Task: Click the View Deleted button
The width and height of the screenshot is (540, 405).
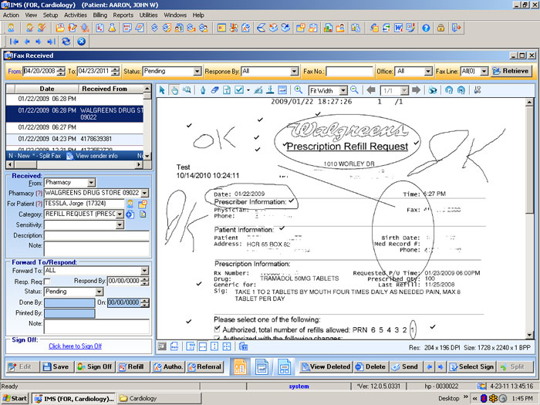Action: click(326, 366)
